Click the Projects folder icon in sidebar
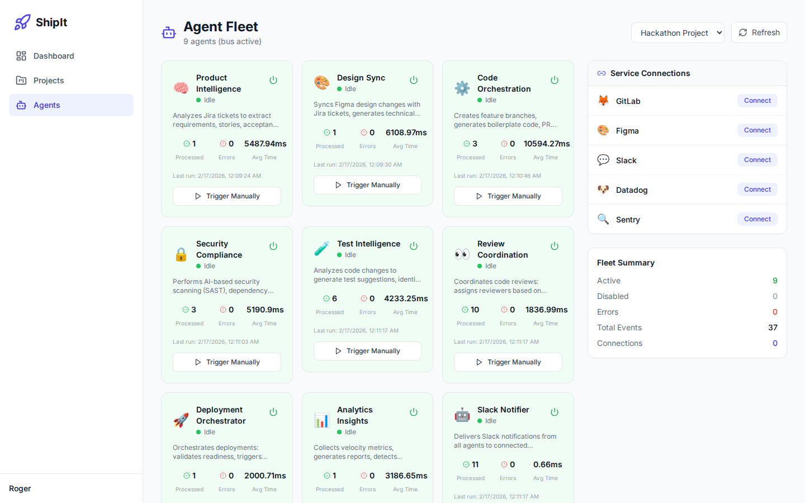The image size is (805, 503). tap(21, 80)
